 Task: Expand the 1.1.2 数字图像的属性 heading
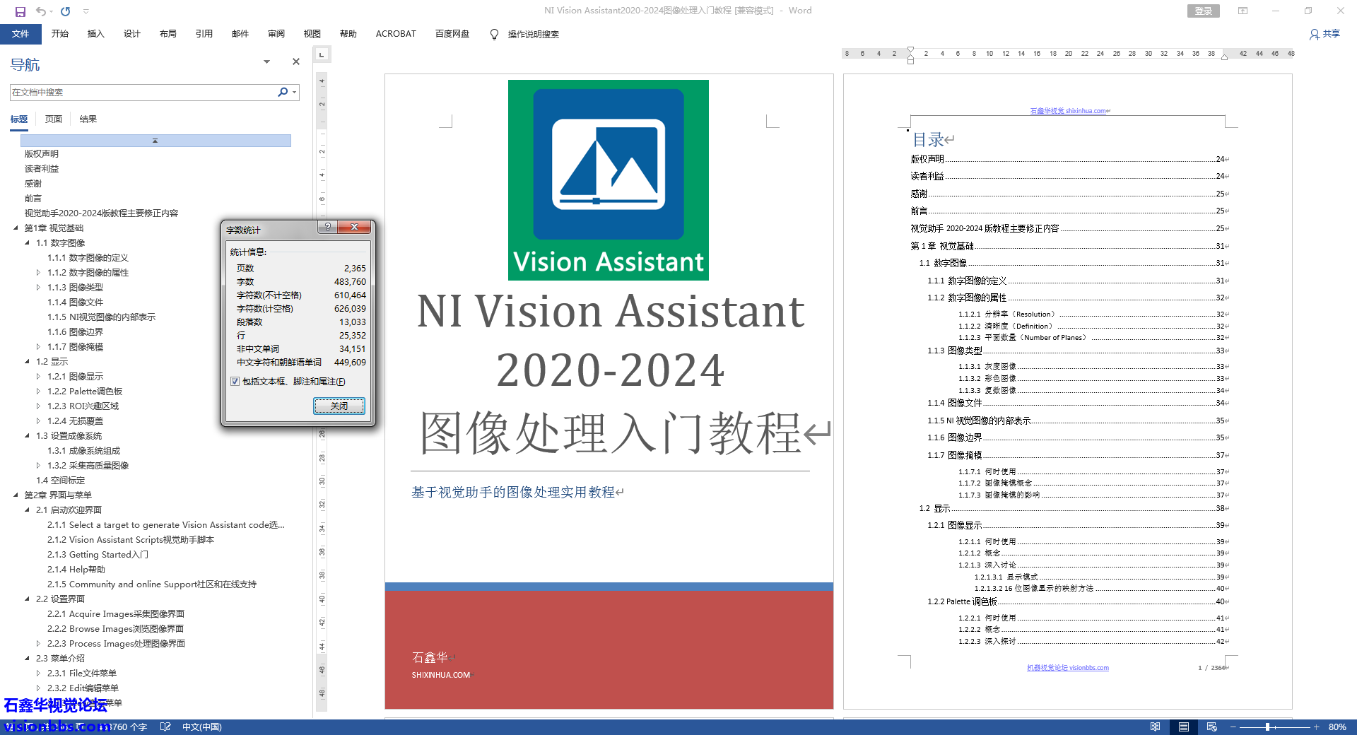tap(38, 273)
